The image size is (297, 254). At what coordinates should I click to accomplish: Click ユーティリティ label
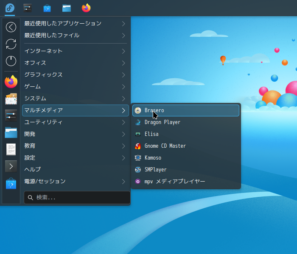coord(43,122)
